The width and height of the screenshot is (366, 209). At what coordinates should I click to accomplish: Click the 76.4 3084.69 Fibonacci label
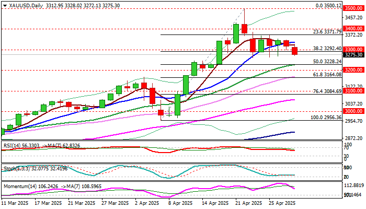[327, 91]
